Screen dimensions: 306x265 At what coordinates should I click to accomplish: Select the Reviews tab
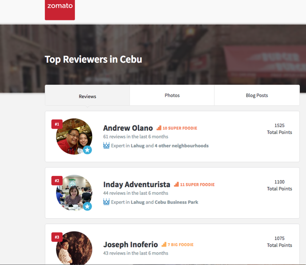tap(87, 95)
